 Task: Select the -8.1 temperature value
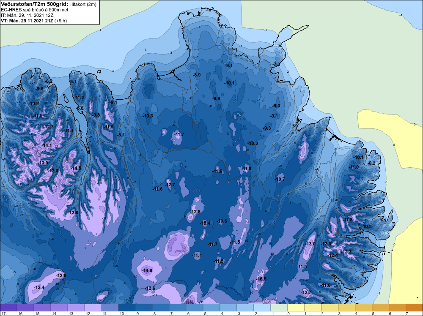[x=121, y=135]
